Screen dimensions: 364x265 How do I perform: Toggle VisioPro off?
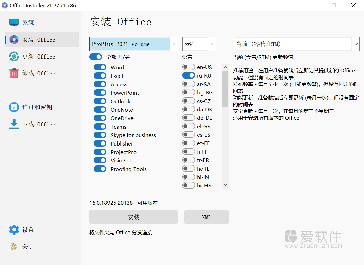[x=100, y=160]
